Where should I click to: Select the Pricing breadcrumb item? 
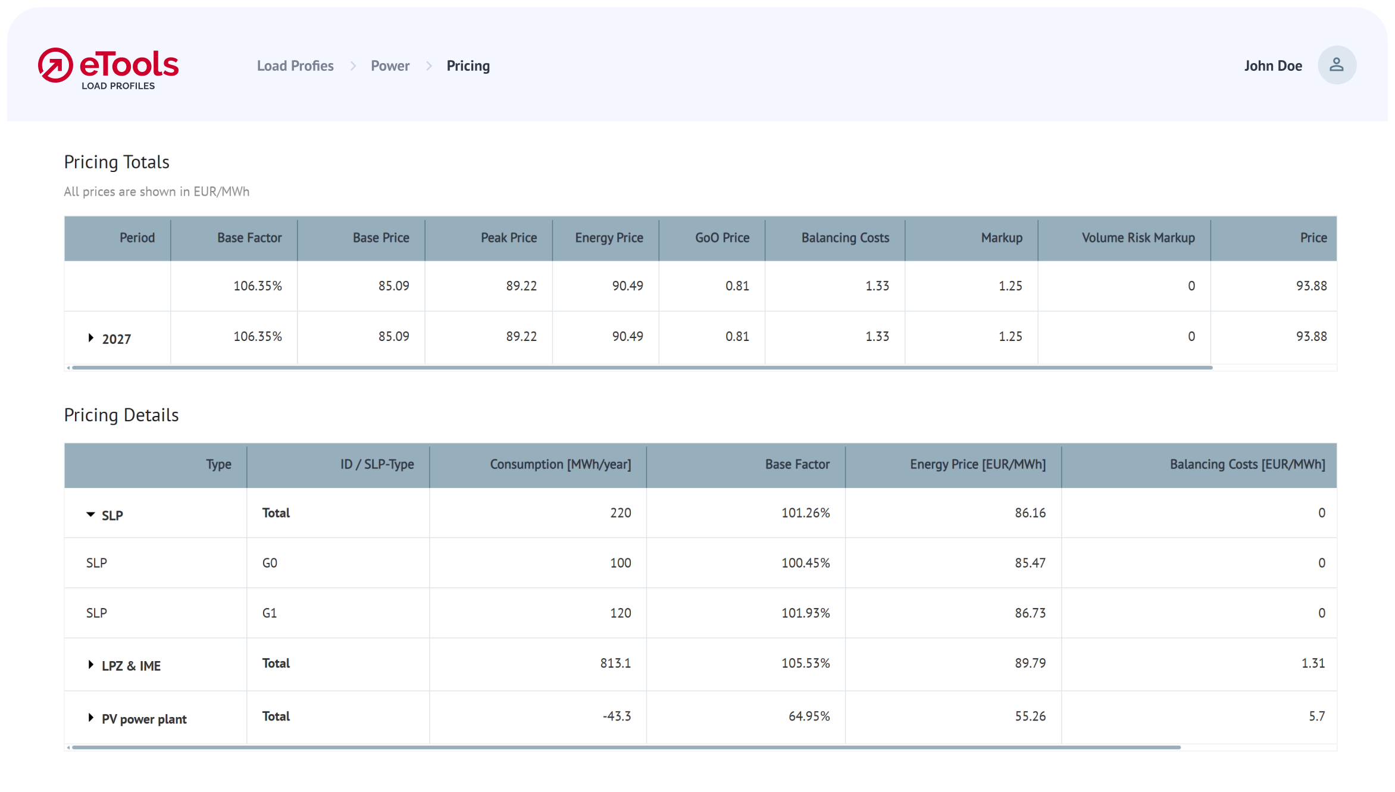(468, 66)
